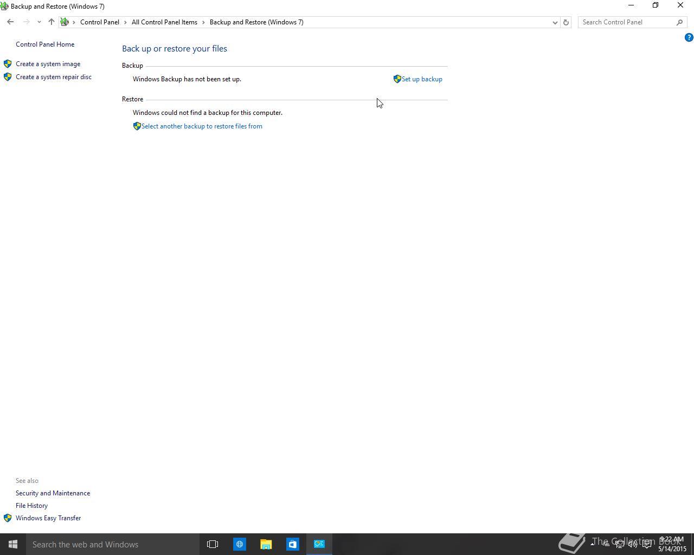
Task: Select All Control Panel Items breadcrumb
Action: coord(164,22)
